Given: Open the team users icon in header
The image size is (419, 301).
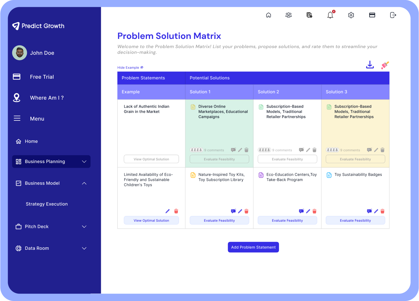Looking at the screenshot, I should tap(289, 15).
